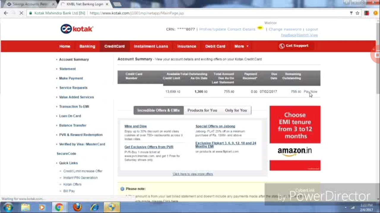Screen dimensions: 380x213
Task: Open Transaction To EMI in sidebar
Action: [x=74, y=106]
